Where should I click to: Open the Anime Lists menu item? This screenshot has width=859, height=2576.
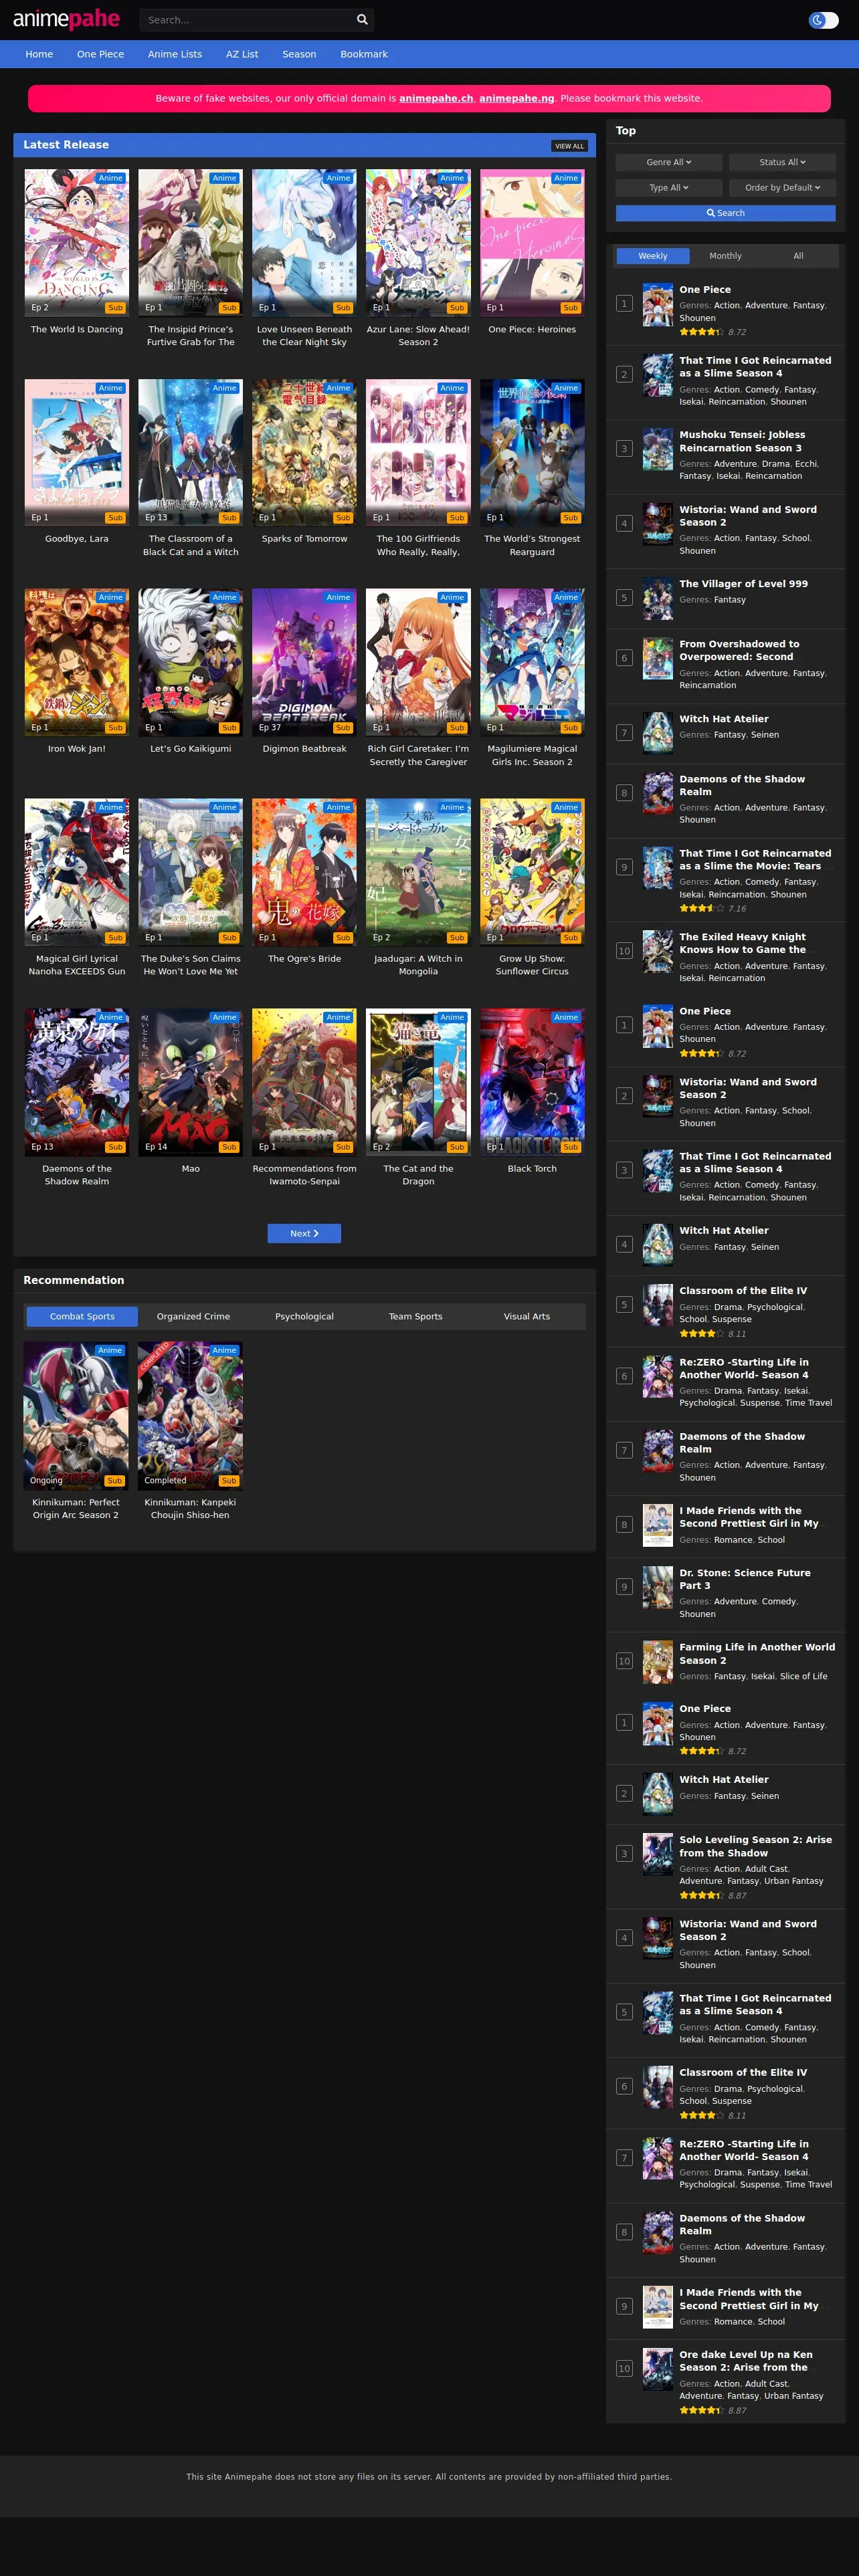[175, 54]
